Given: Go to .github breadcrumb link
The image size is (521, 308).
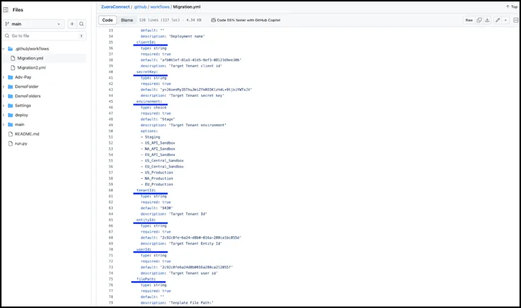Looking at the screenshot, I should [x=140, y=7].
